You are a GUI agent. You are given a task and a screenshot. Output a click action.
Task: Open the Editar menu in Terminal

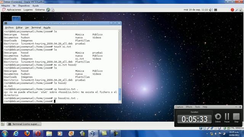pyautogui.click(x=19, y=27)
